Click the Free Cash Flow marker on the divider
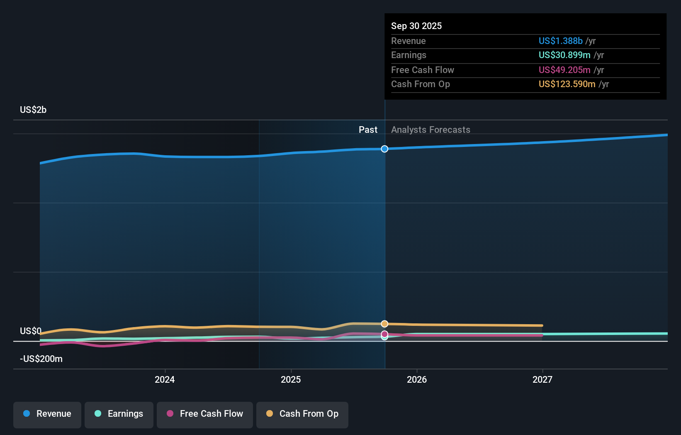The height and width of the screenshot is (435, 681). click(x=384, y=334)
